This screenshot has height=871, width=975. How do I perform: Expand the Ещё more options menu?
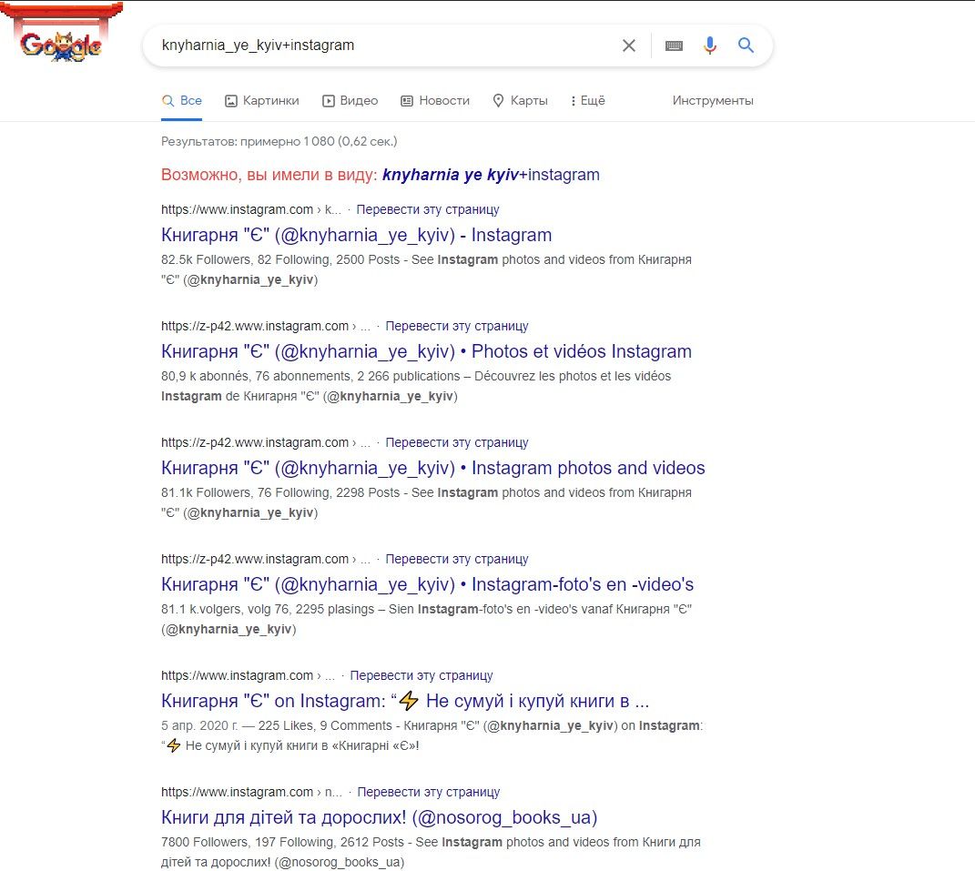(x=587, y=101)
